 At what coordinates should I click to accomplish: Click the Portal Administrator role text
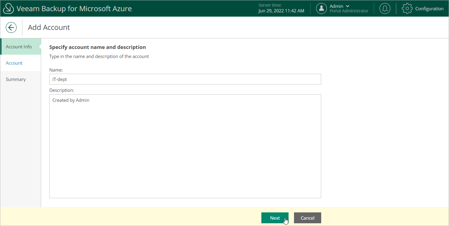[349, 11]
